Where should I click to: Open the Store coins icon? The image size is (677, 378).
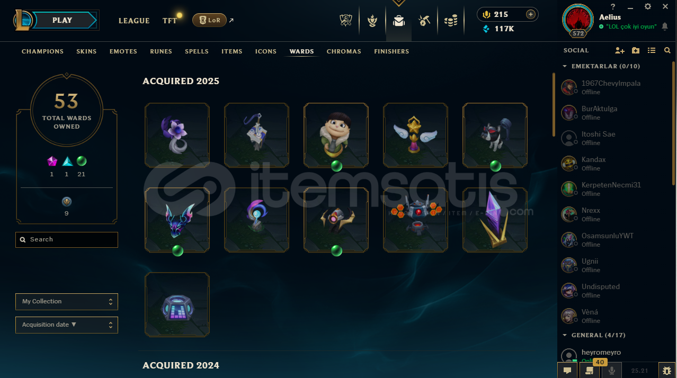click(451, 21)
